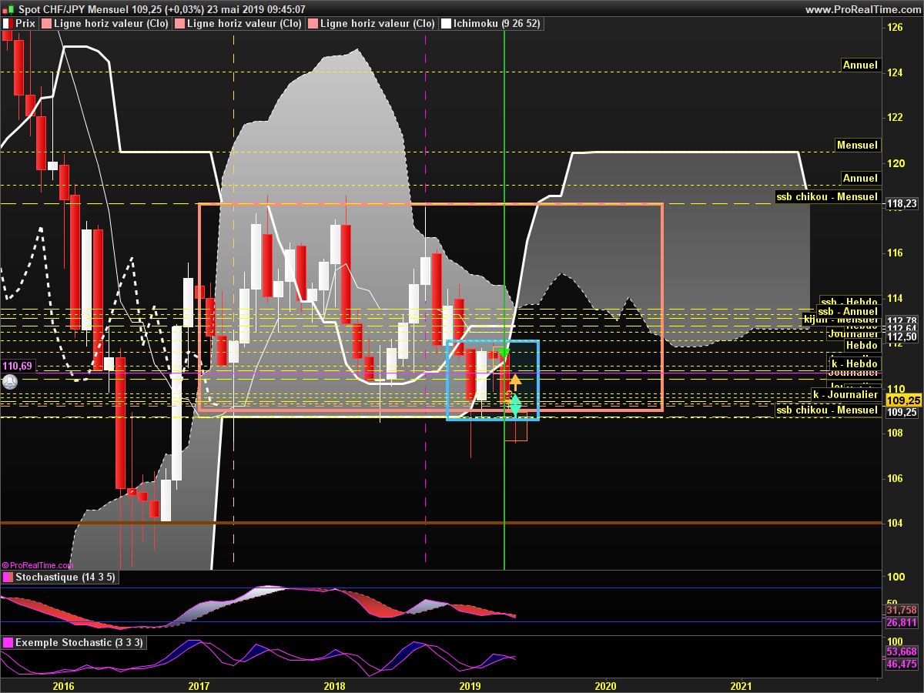Click the cyan diamond arrow marker
The image size is (924, 693).
tap(515, 405)
